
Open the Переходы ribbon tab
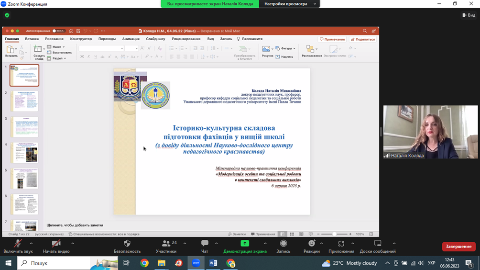pyautogui.click(x=107, y=39)
